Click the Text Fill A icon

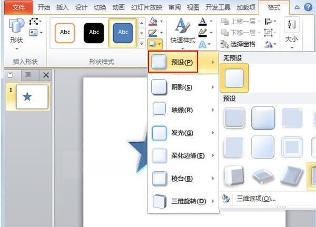point(203,22)
